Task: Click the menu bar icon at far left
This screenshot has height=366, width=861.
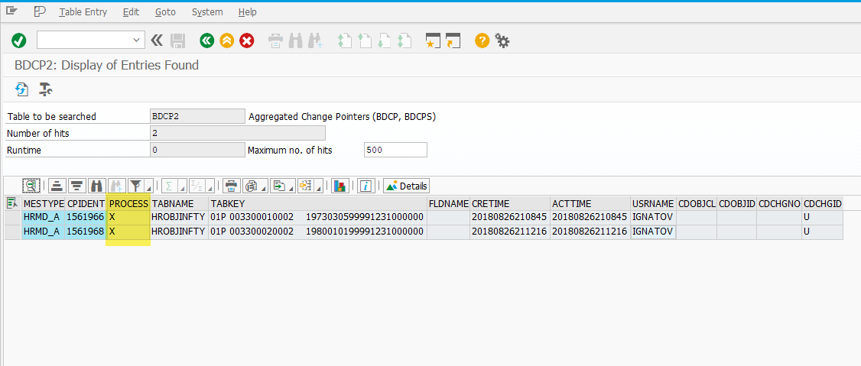Action: click(x=11, y=11)
